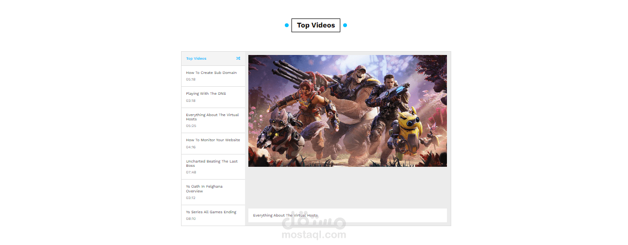628x245 pixels.
Task: Click the 08:10 duration text
Action: point(191,218)
